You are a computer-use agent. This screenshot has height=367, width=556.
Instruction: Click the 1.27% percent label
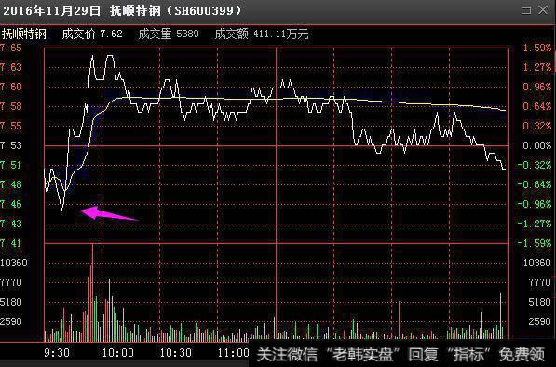click(536, 67)
